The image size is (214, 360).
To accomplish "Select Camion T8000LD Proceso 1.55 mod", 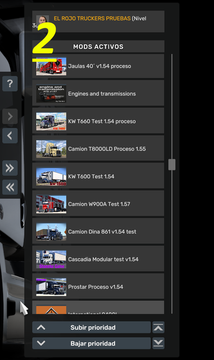I will pyautogui.click(x=98, y=148).
